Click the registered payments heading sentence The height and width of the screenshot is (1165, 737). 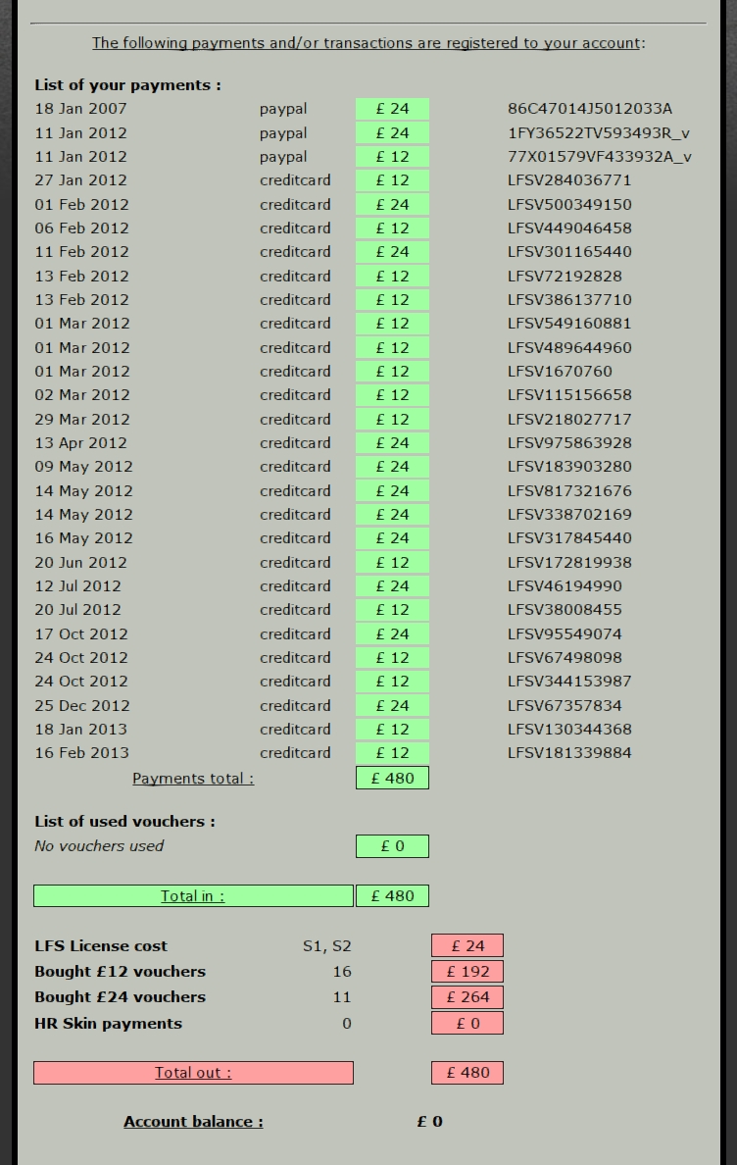pyautogui.click(x=368, y=43)
